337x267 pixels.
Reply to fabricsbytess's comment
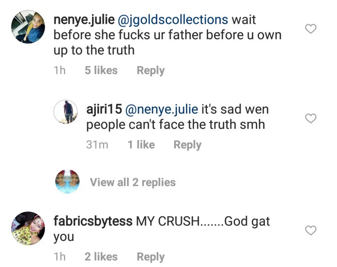(x=151, y=257)
